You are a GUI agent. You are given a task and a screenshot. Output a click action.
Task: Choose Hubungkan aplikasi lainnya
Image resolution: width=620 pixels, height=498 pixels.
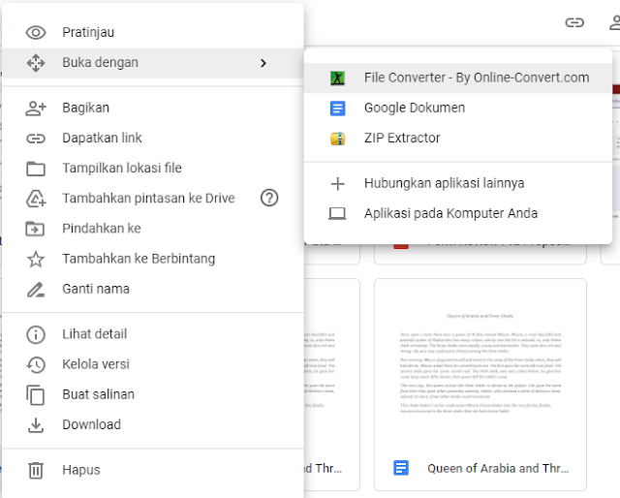[458, 183]
